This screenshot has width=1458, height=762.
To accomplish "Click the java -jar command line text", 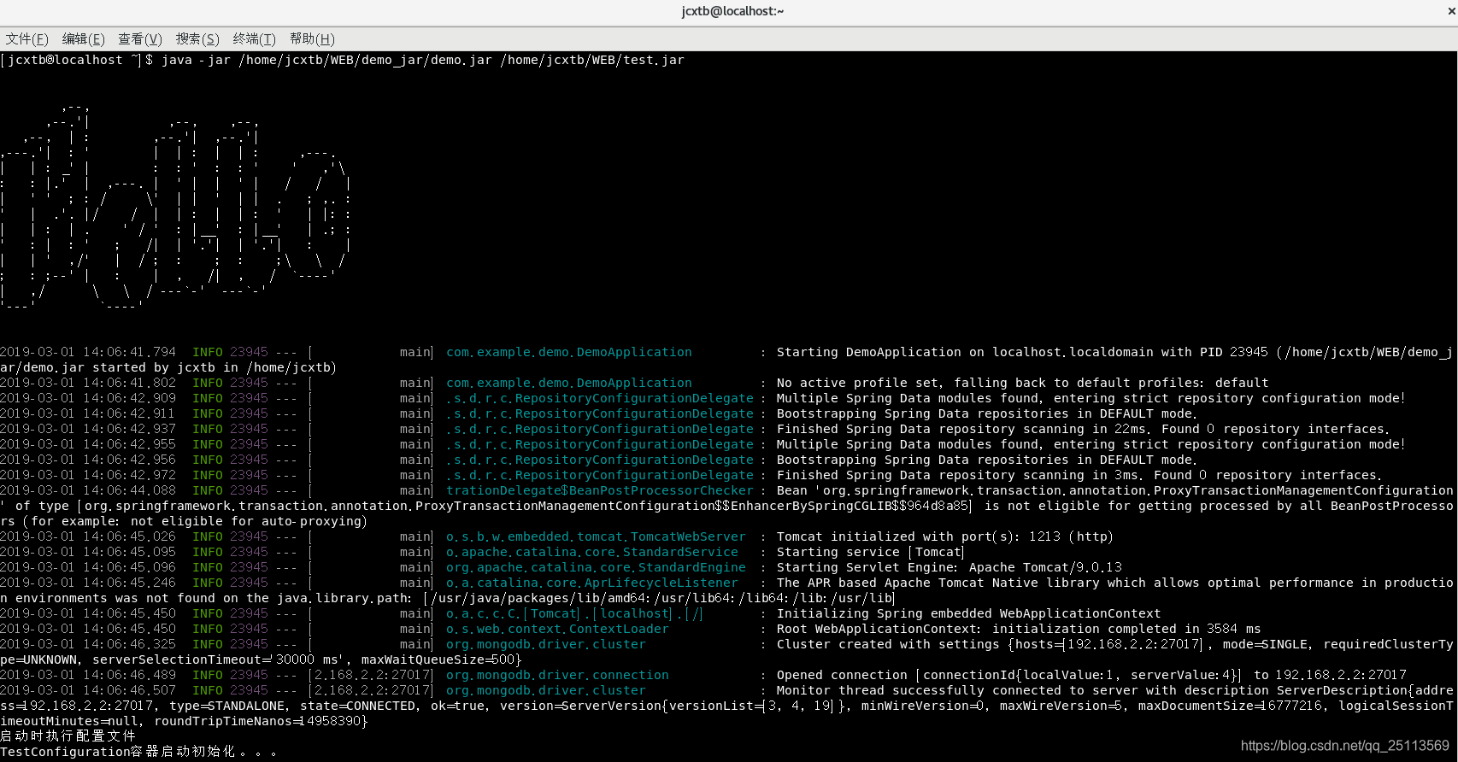I will coord(423,60).
